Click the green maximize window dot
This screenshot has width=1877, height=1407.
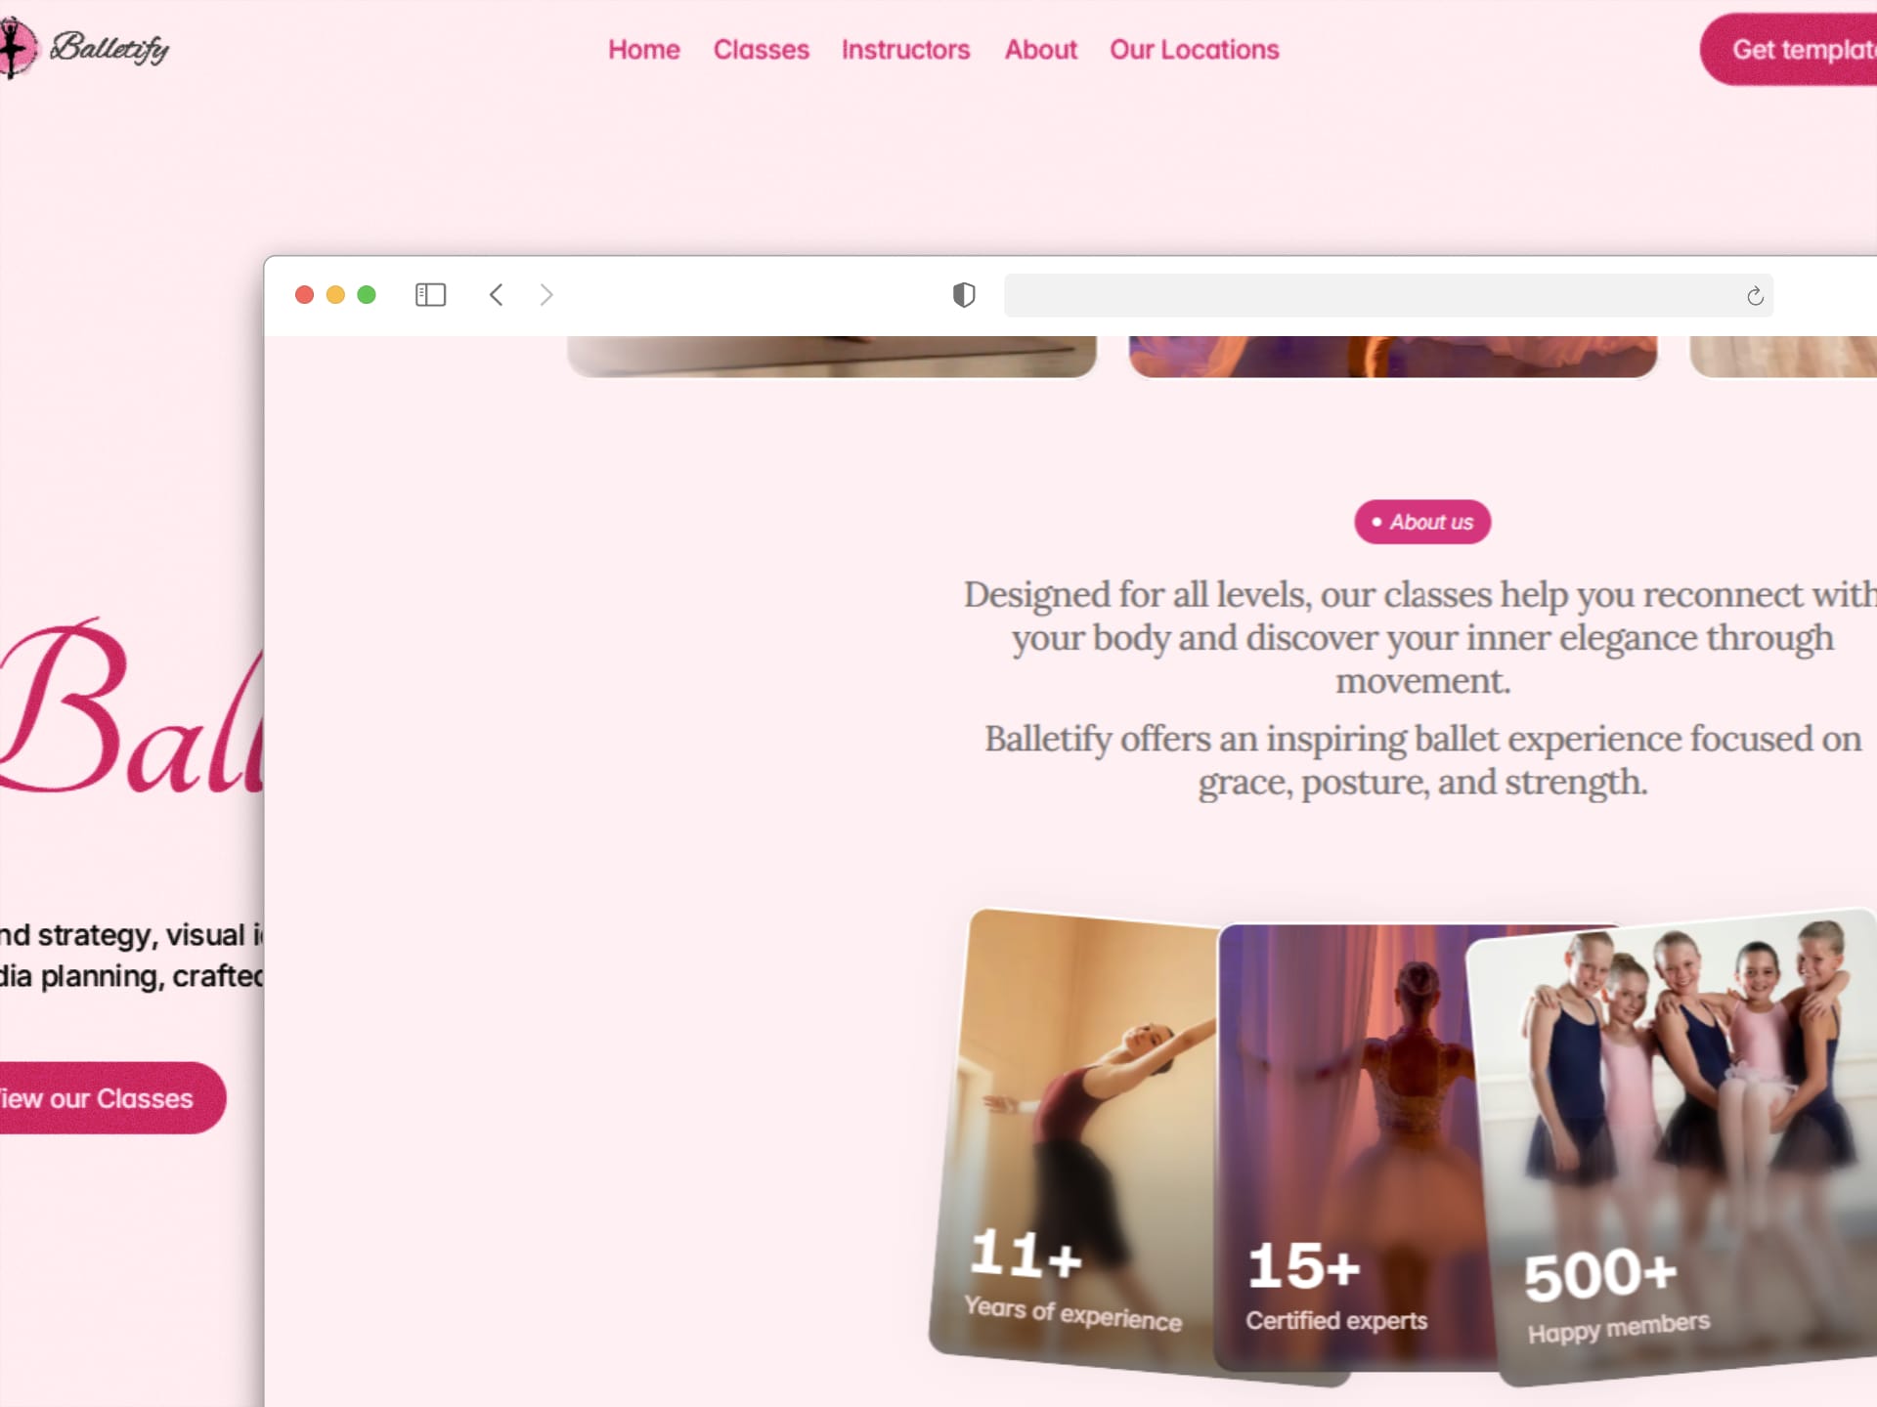(367, 294)
